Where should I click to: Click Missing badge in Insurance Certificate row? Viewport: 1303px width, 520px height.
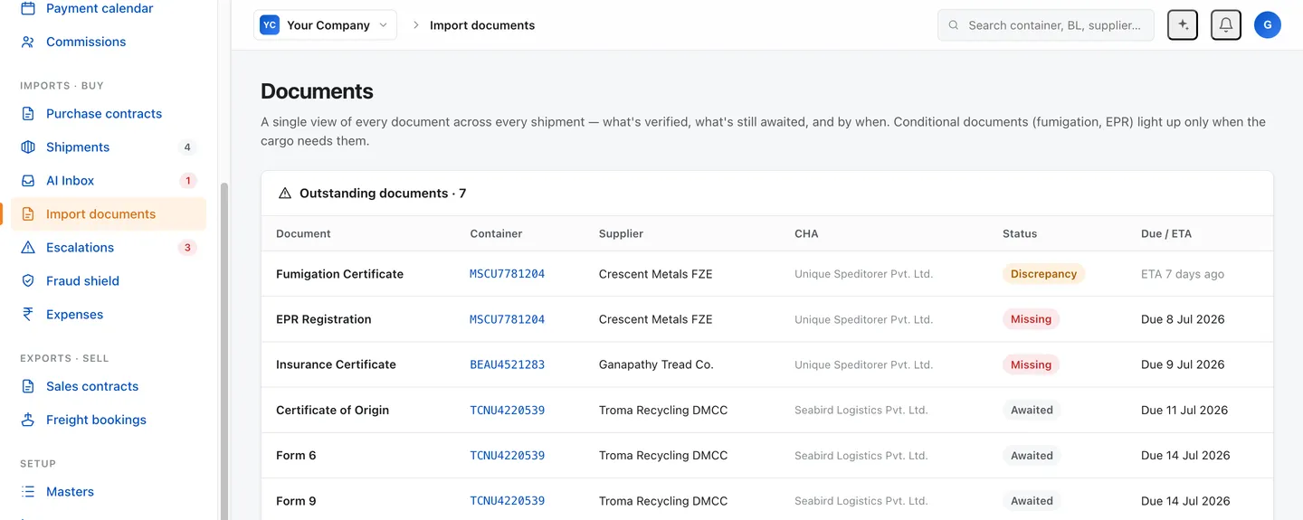[1031, 364]
